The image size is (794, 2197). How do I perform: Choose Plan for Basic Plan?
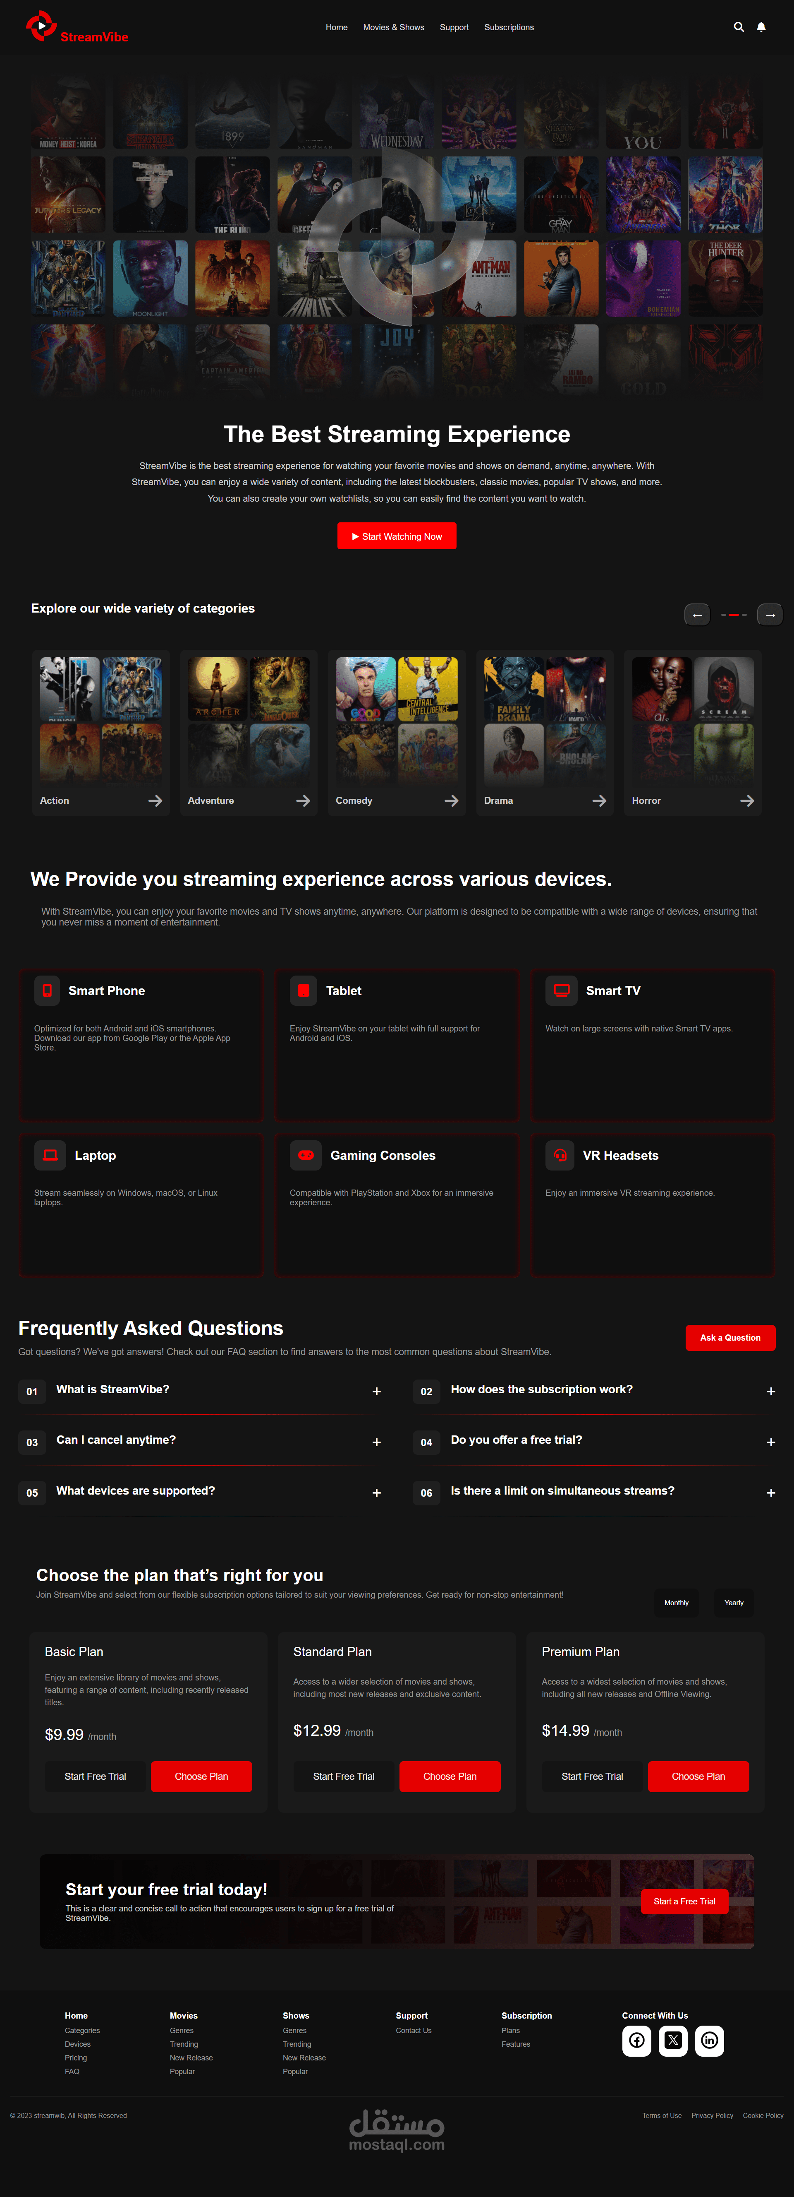pos(201,1776)
